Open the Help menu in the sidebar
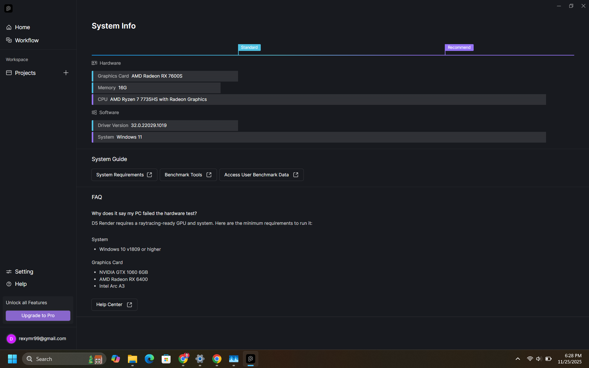 (21, 284)
